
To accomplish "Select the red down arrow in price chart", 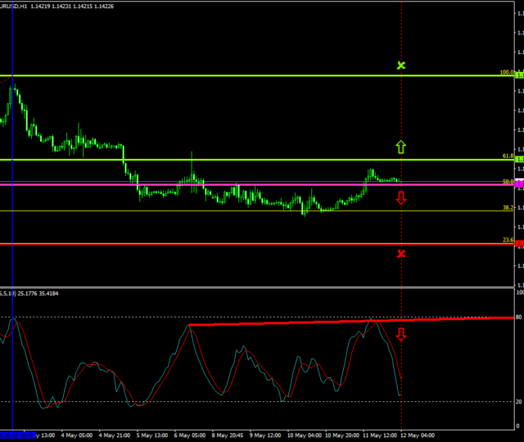I will click(401, 197).
